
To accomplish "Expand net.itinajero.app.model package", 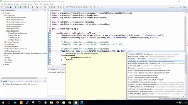I will pos(5,20).
